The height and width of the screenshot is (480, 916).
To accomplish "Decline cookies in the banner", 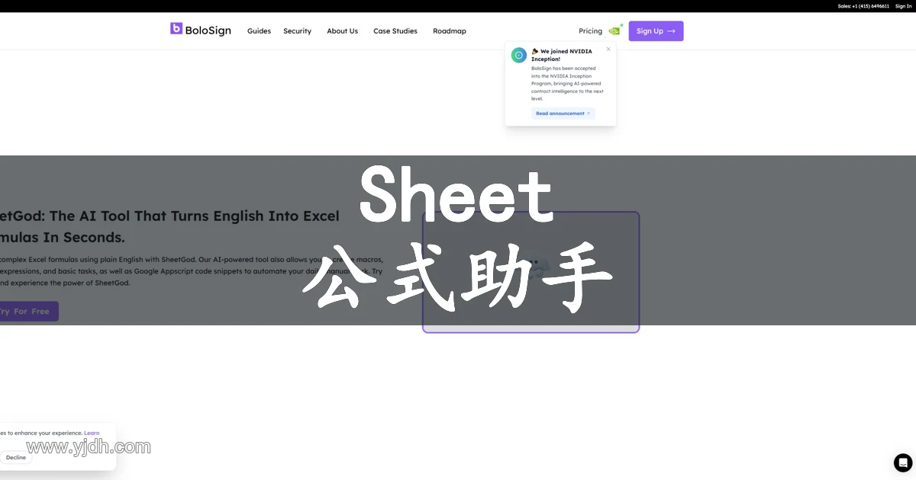I will coord(15,458).
